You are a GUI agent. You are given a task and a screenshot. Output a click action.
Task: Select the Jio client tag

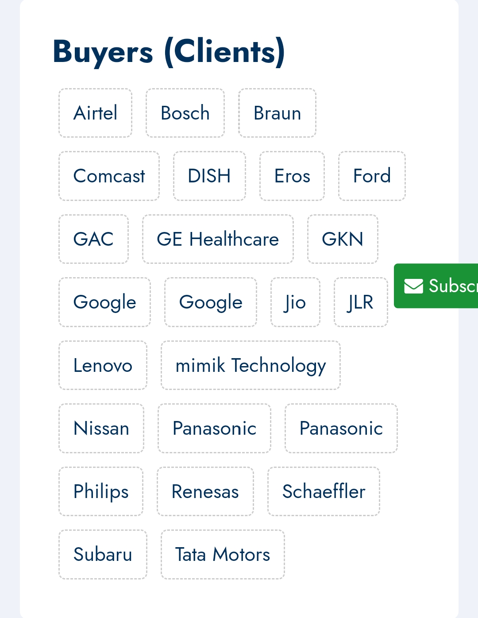[295, 302]
